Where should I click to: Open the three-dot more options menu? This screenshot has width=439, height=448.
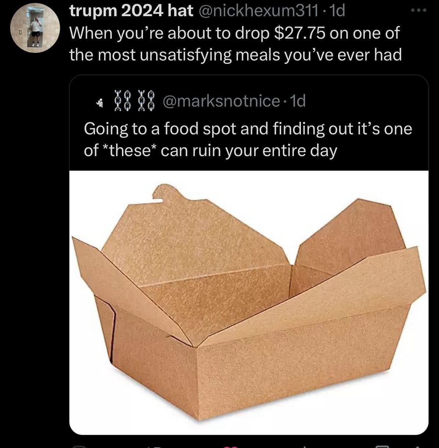click(x=418, y=11)
